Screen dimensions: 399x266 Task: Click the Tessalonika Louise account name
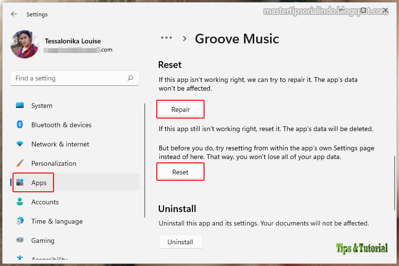(73, 41)
